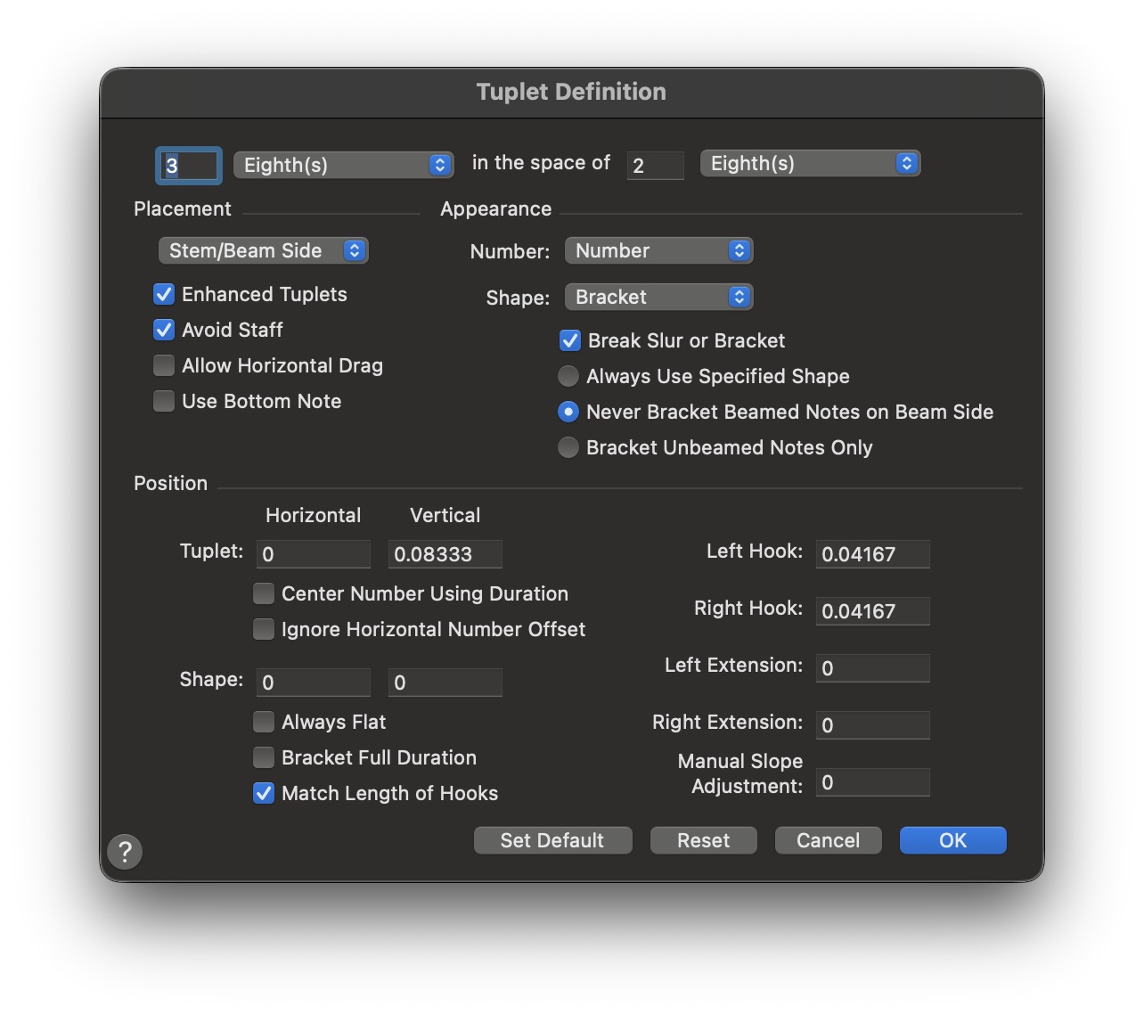
Task: Select Always Use Specified Shape radio button
Action: [568, 376]
